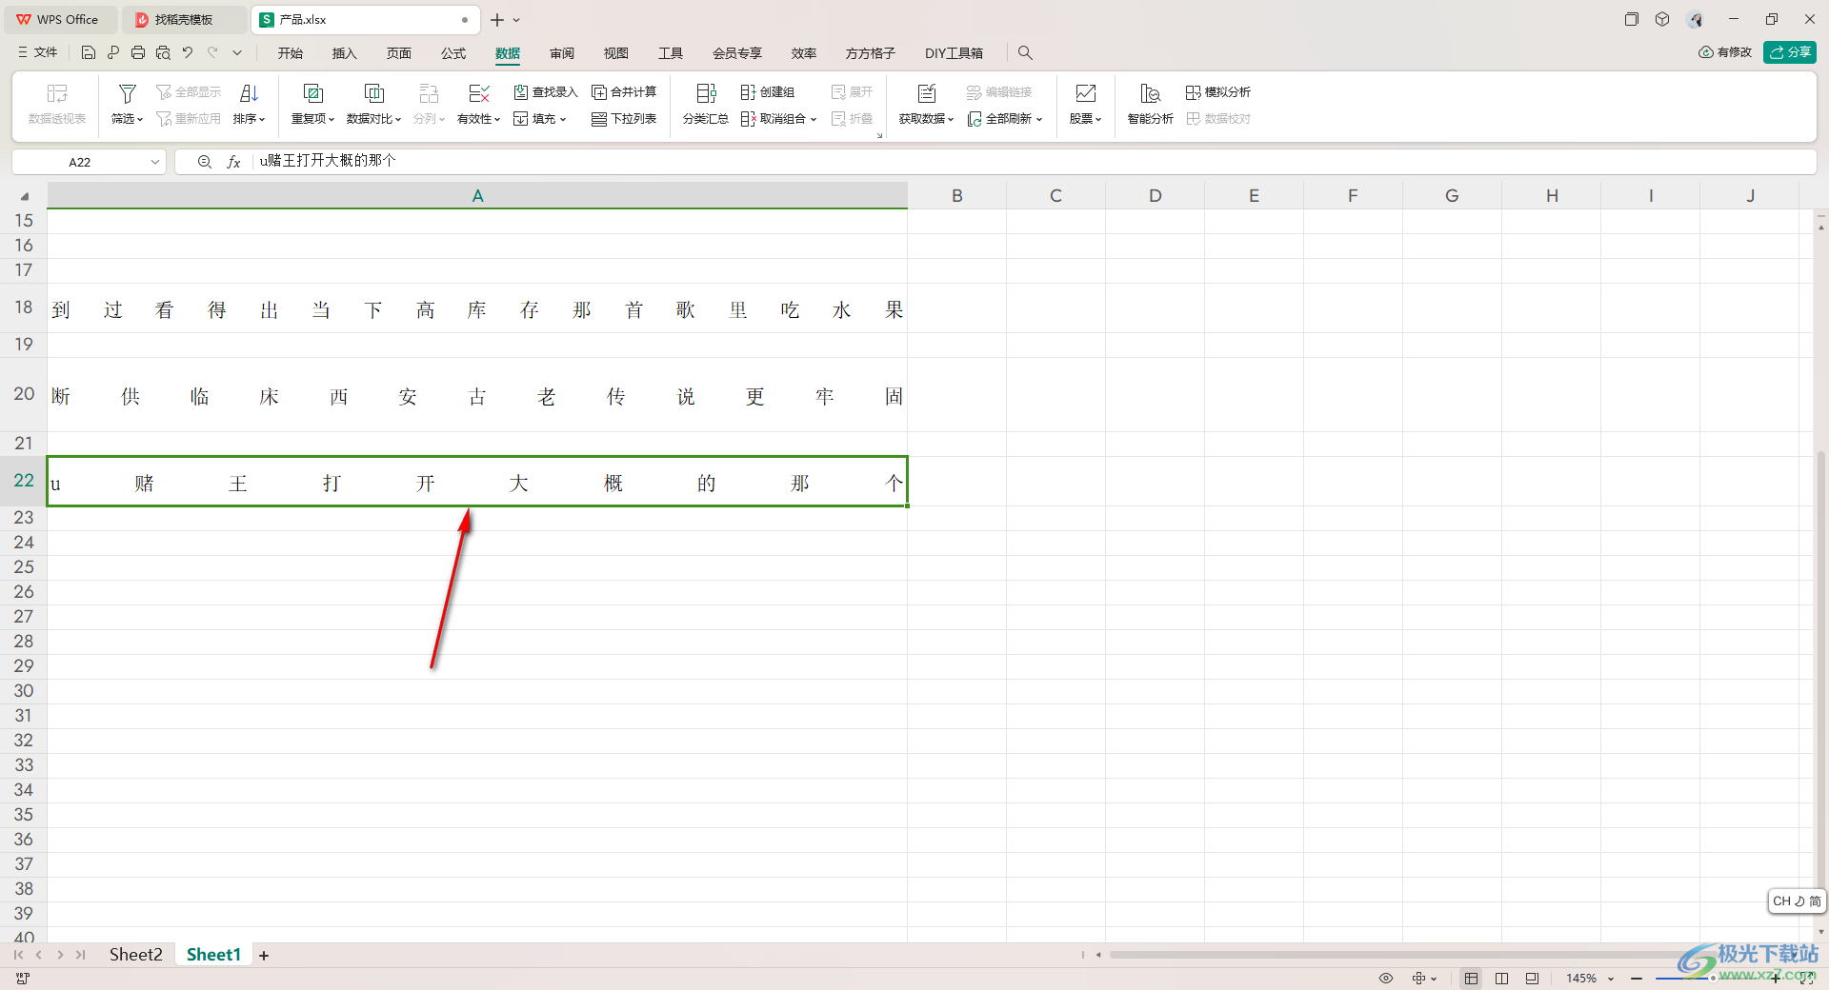Image resolution: width=1829 pixels, height=990 pixels.
Task: Open the DIY工具箱 tab
Action: click(954, 53)
